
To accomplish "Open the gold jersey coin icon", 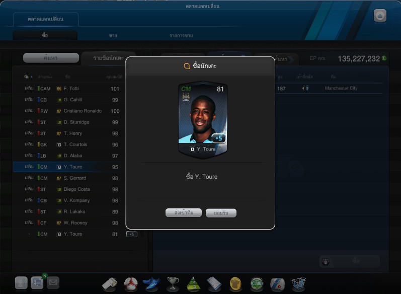I will (x=235, y=284).
